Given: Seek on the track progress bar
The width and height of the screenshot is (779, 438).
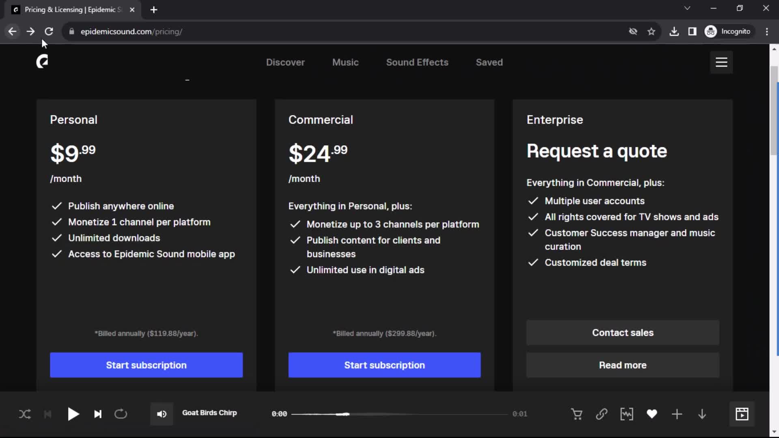Looking at the screenshot, I should coord(400,414).
